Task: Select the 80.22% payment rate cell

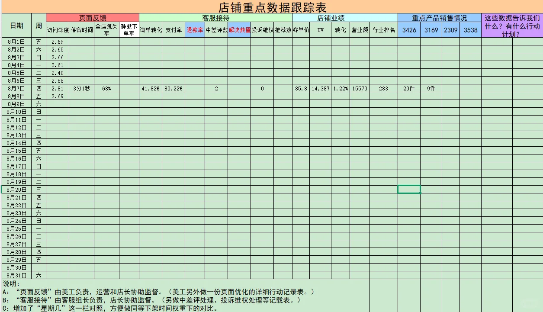Action: 174,89
